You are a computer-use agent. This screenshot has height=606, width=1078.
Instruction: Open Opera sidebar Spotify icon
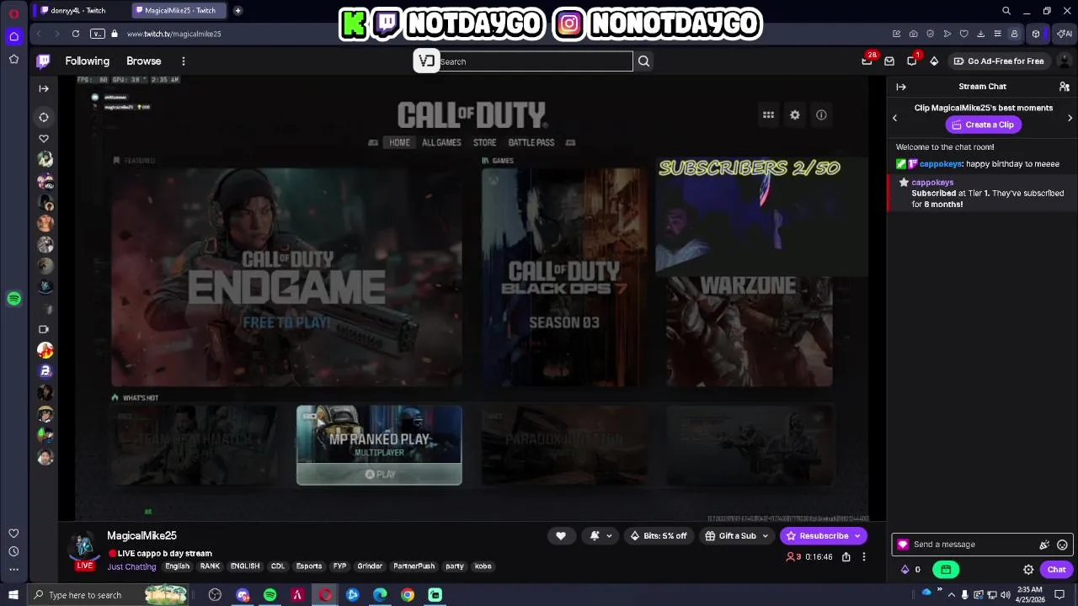tap(13, 299)
